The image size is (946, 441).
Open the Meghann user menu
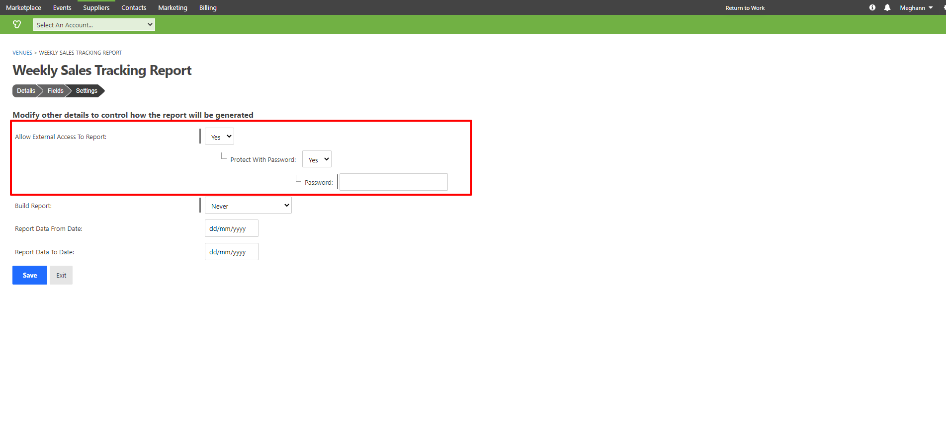tap(916, 8)
